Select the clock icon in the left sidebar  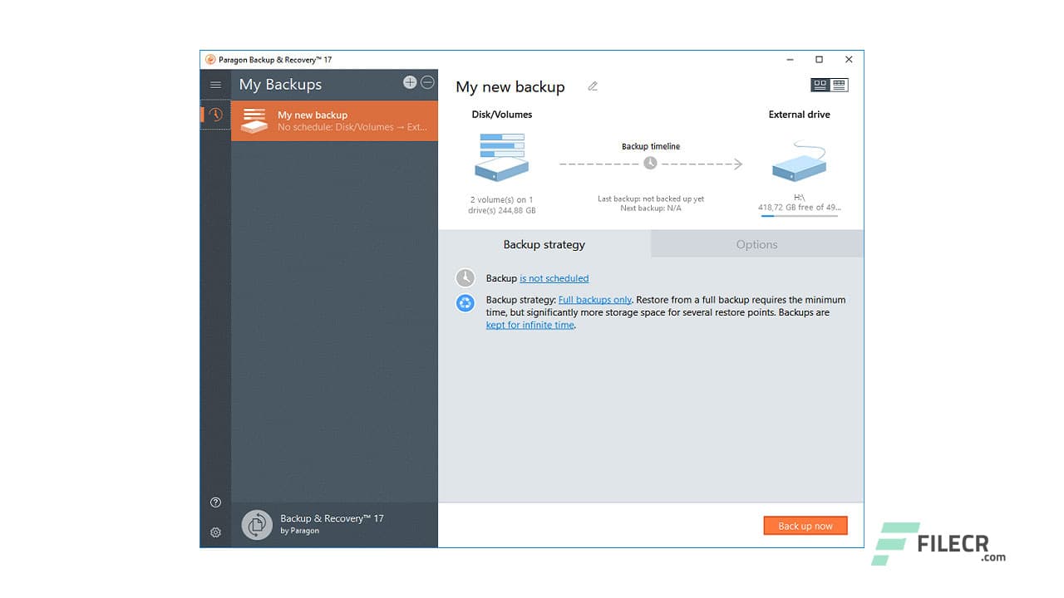pyautogui.click(x=215, y=114)
